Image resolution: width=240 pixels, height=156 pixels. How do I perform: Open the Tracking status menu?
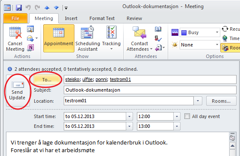click(111, 39)
